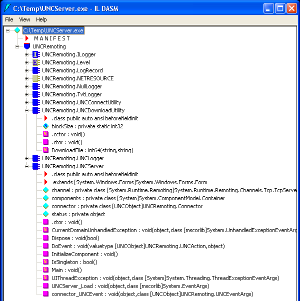Click the class icon of UNCRemoting.LogRecord
This screenshot has width=300, height=301.
pos(36,70)
